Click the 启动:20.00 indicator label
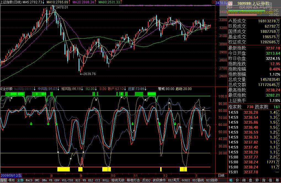 [183, 89]
